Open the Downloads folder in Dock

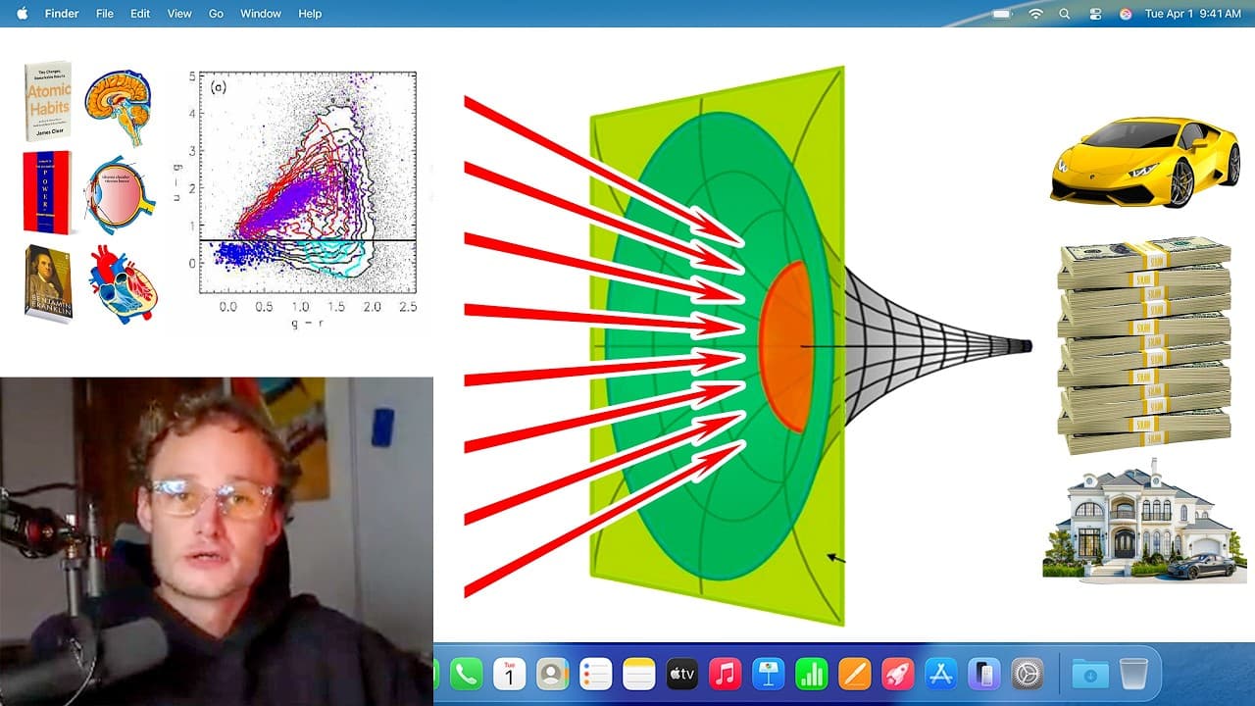[x=1090, y=674]
